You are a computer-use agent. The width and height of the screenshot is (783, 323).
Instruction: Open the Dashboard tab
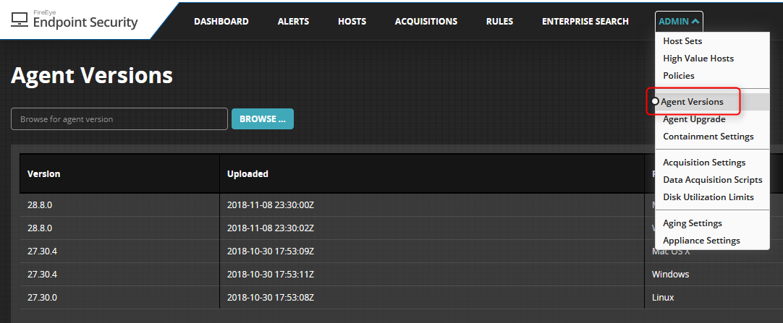coord(221,21)
